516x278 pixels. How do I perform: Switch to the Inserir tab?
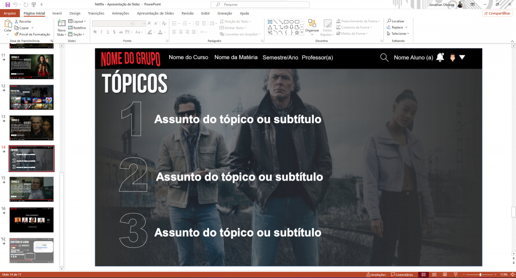pyautogui.click(x=57, y=14)
